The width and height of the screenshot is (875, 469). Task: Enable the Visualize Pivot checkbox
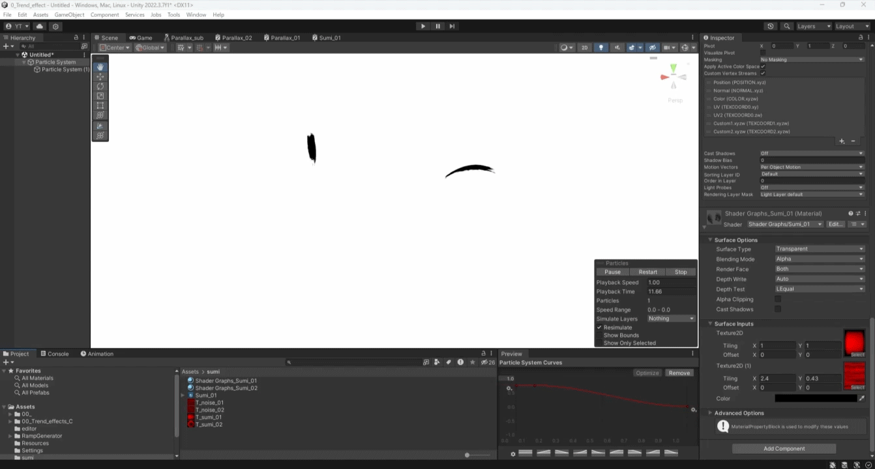tap(762, 53)
